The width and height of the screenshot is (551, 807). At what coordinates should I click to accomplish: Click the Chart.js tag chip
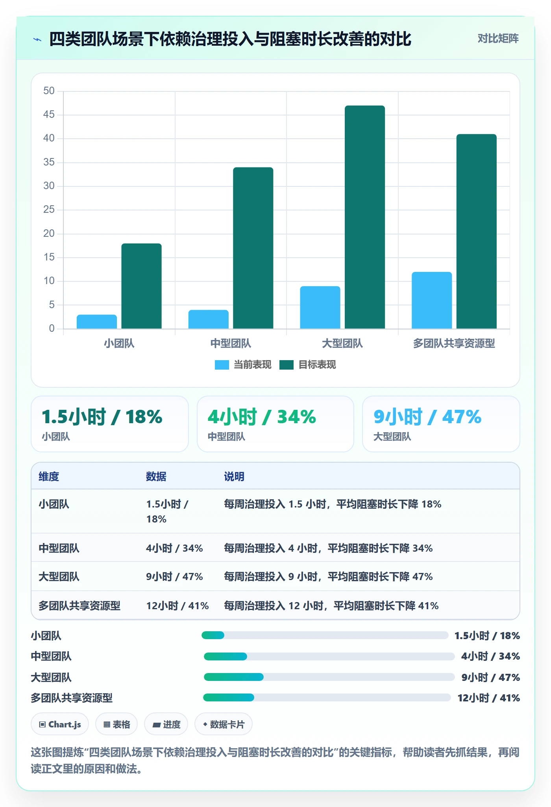[x=60, y=724]
